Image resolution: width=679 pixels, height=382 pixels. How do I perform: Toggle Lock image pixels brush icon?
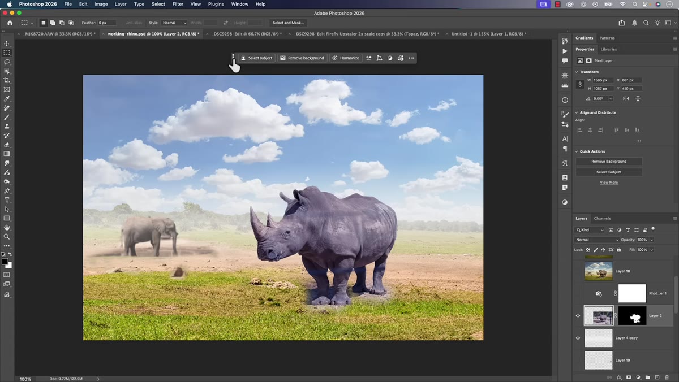(x=596, y=250)
